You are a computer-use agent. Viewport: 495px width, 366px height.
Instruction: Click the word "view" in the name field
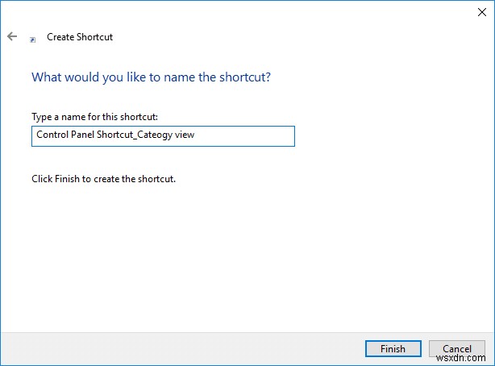[x=184, y=135]
